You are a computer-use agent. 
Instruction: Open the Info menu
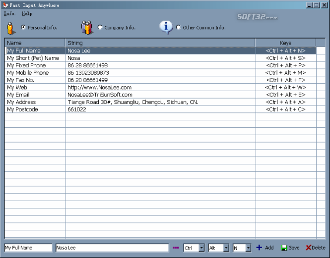tap(9, 14)
